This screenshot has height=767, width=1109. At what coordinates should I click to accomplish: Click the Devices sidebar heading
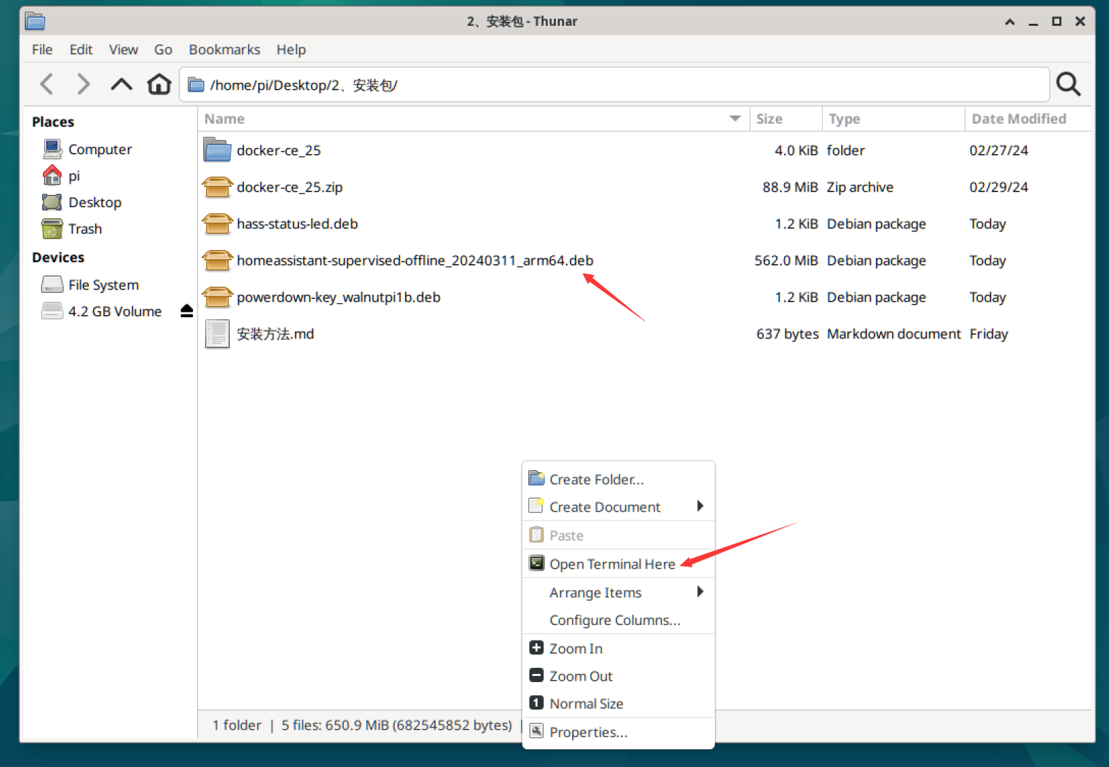[58, 257]
